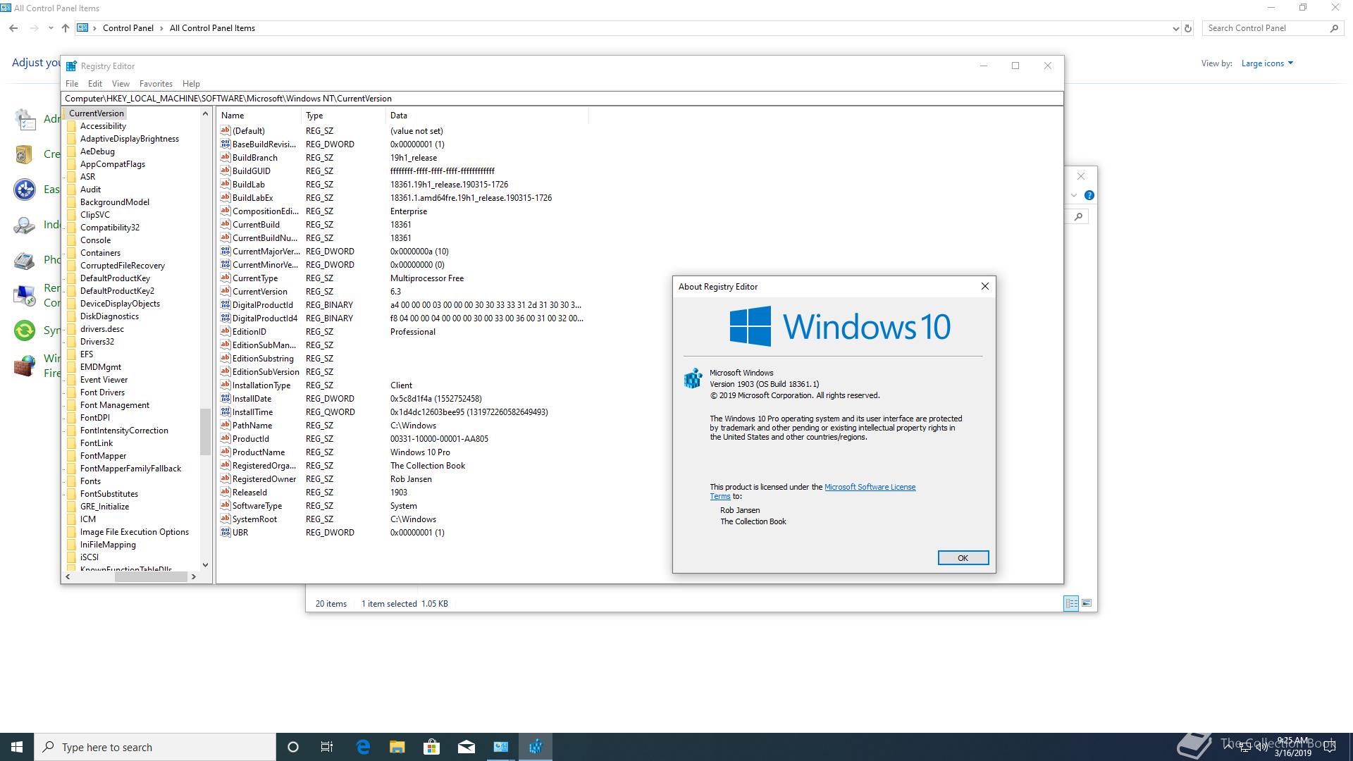Image resolution: width=1353 pixels, height=761 pixels.
Task: Open File Explorer from the taskbar
Action: point(397,747)
